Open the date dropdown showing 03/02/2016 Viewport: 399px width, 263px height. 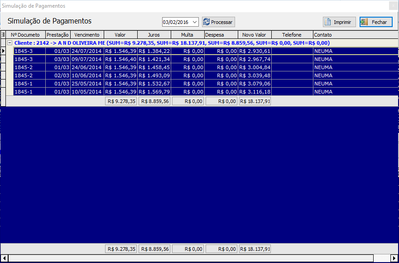195,22
